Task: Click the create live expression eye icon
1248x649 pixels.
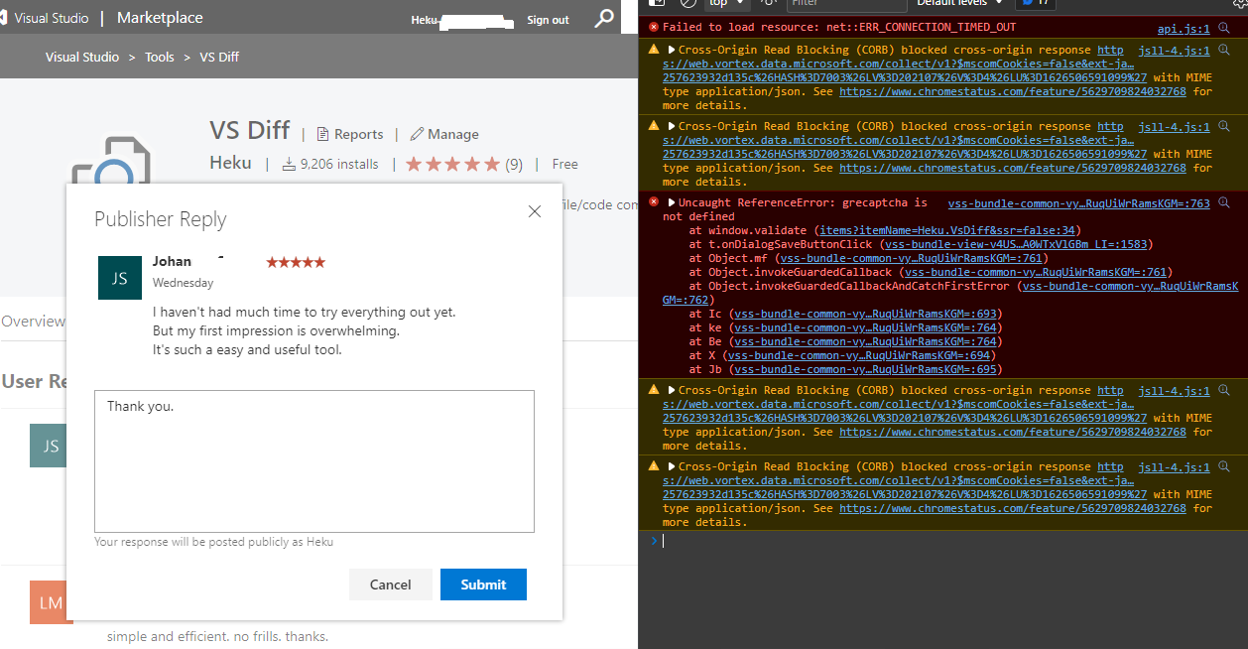Action: click(x=770, y=5)
